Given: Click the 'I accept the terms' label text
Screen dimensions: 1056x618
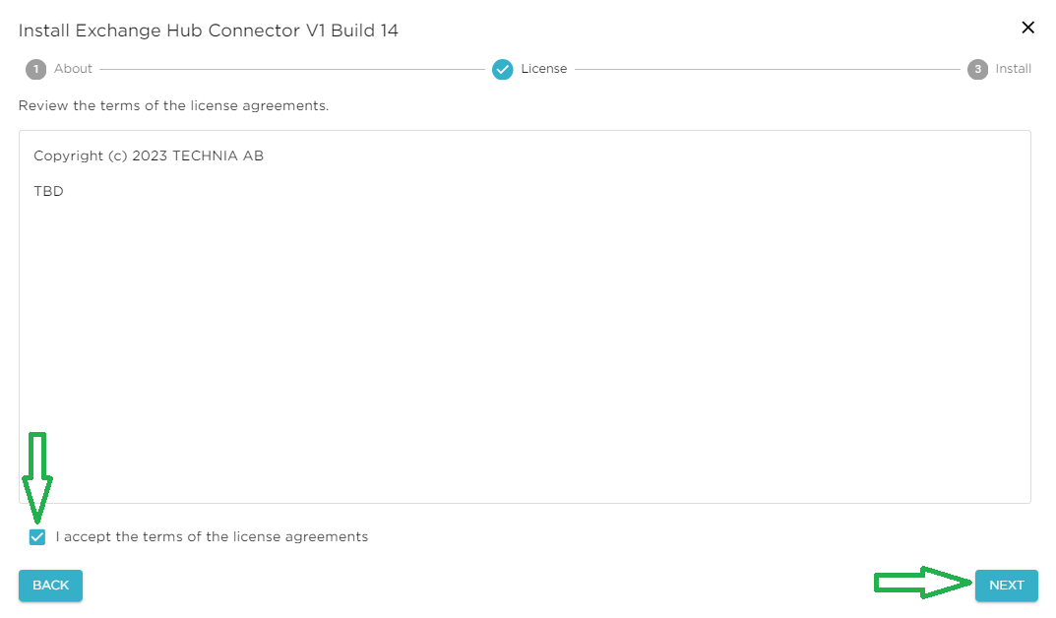Looking at the screenshot, I should [x=212, y=537].
